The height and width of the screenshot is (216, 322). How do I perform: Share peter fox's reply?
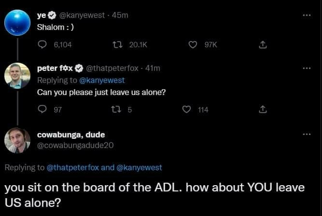[x=263, y=109]
